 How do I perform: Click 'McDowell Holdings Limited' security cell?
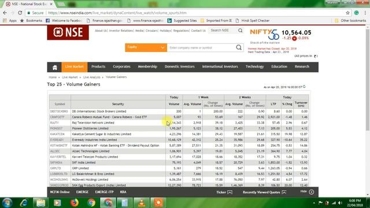[x=118, y=180]
